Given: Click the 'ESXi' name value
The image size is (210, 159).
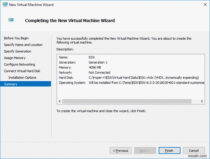Looking at the screenshot, I should point(92,57).
